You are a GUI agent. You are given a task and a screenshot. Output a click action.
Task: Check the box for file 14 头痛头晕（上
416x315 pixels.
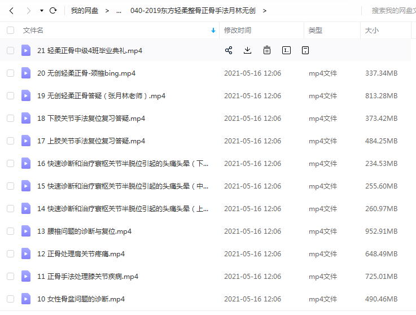[x=10, y=208]
